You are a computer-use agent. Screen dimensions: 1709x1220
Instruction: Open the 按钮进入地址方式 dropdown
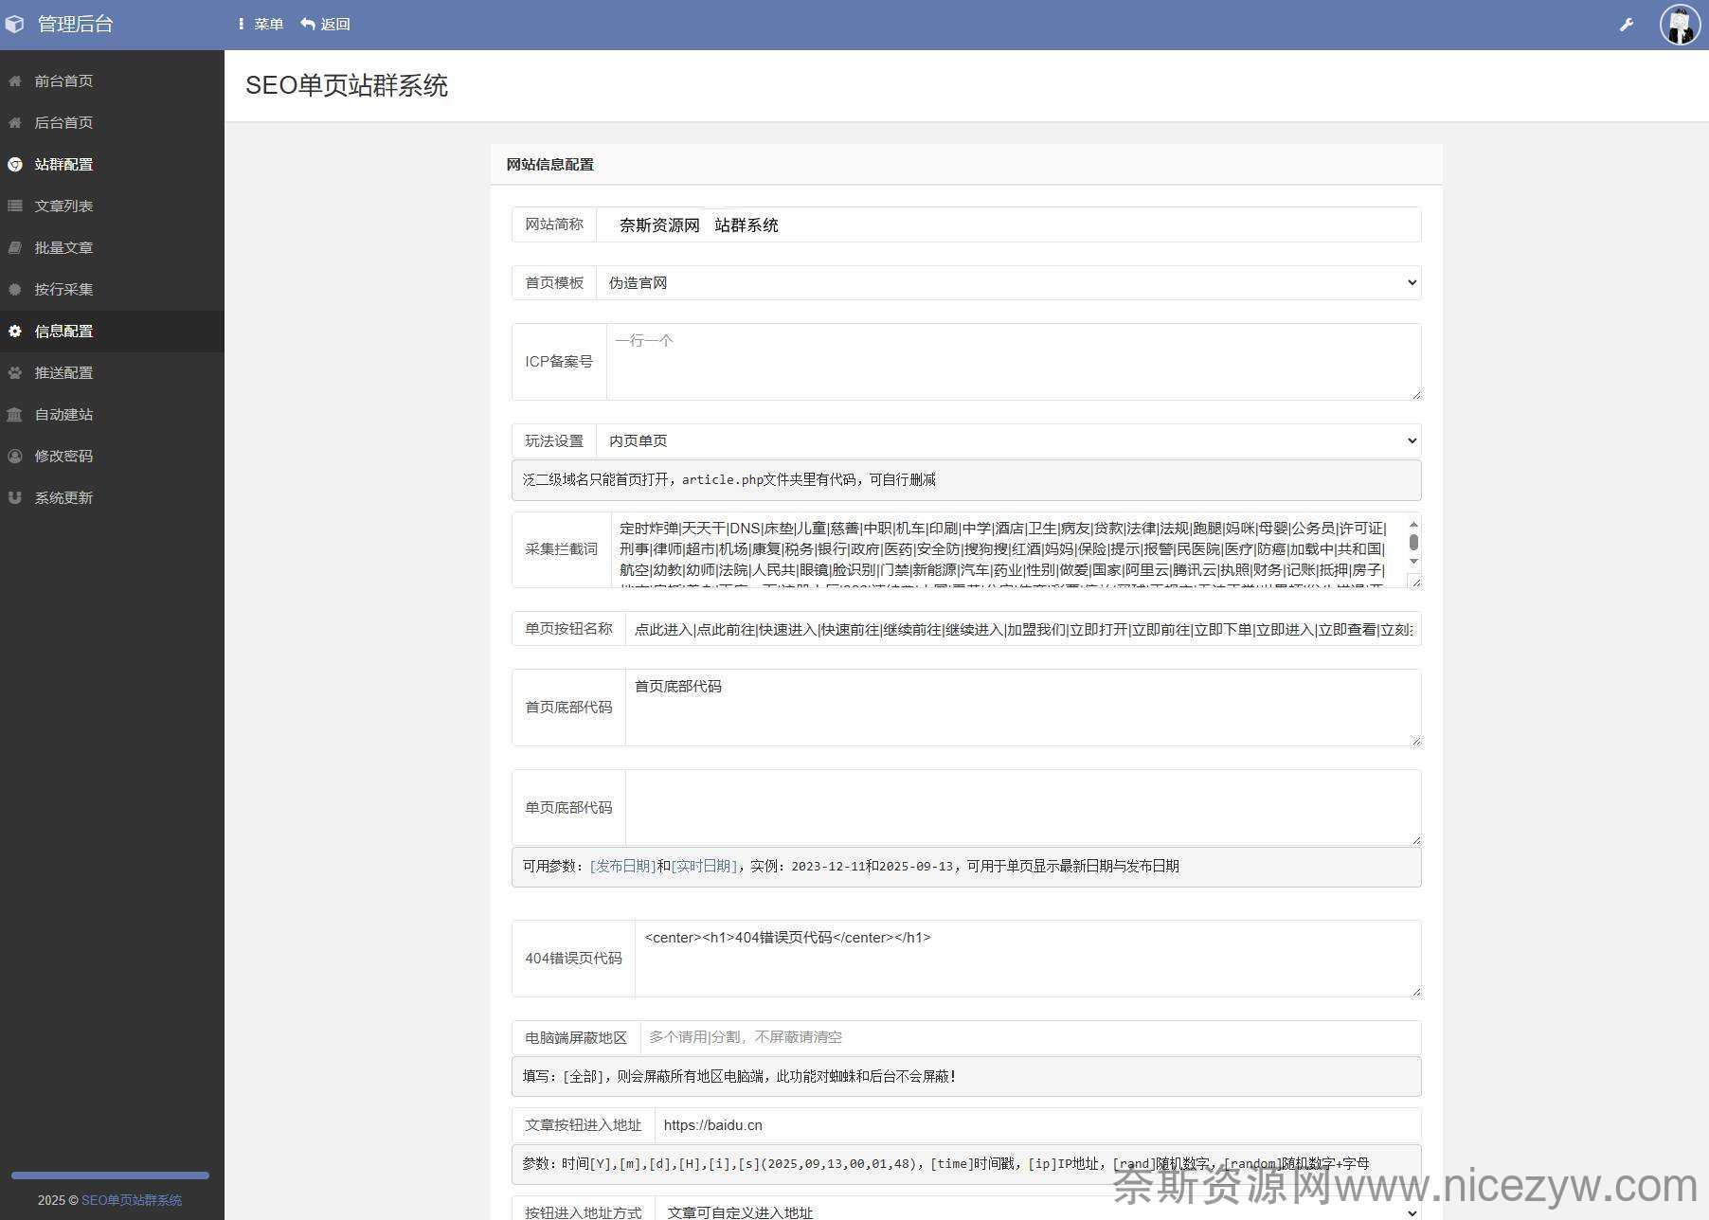point(1037,1211)
